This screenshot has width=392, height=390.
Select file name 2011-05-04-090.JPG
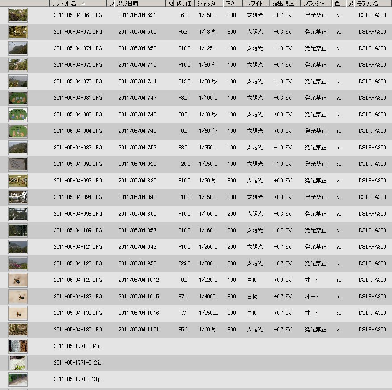pos(78,164)
